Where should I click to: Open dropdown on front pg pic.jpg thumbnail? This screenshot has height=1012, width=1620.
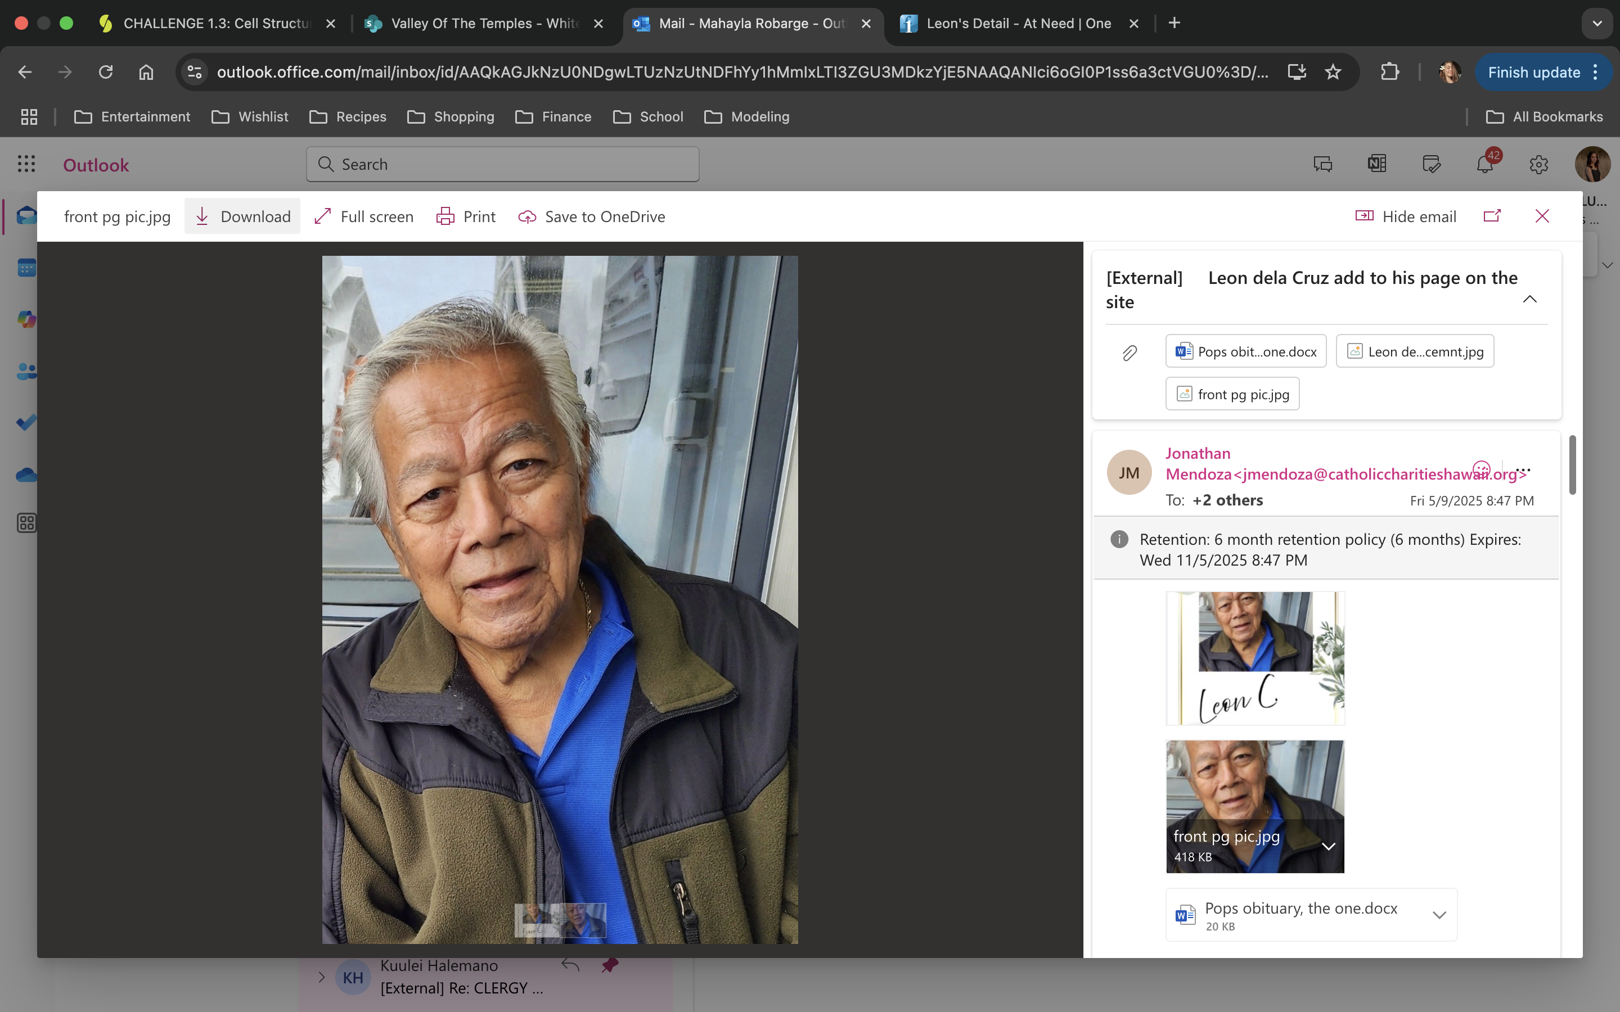(x=1328, y=847)
